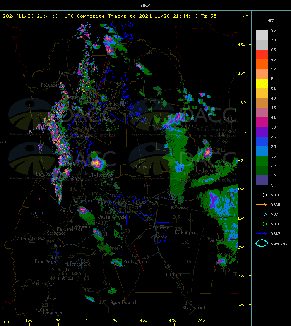
Task: Select the light gray 80 dBZ swatch
Action: pos(262,35)
